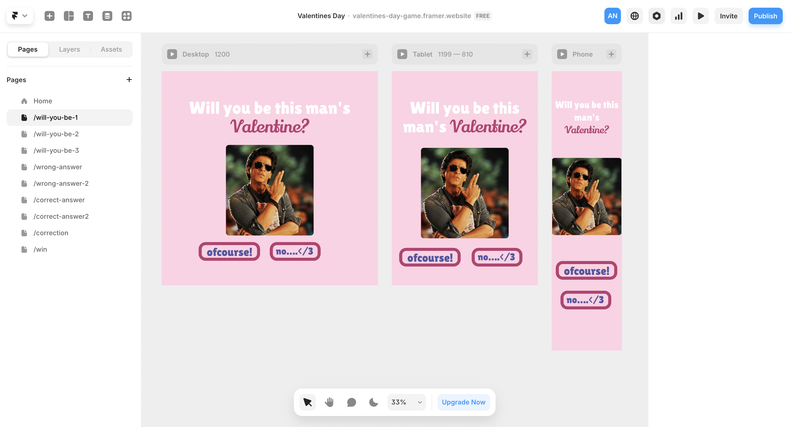
Task: Switch to the Assets tab
Action: tap(111, 49)
